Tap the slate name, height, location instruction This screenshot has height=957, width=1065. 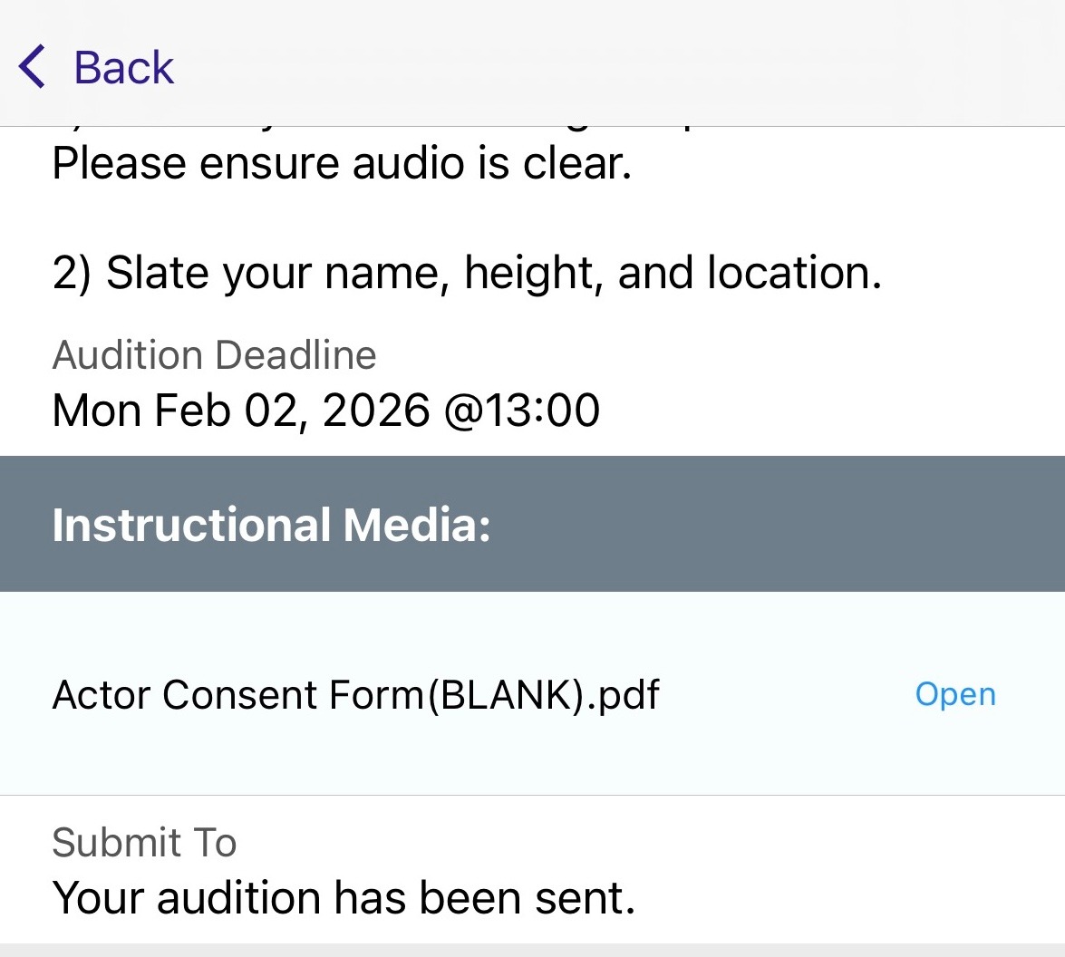467,273
